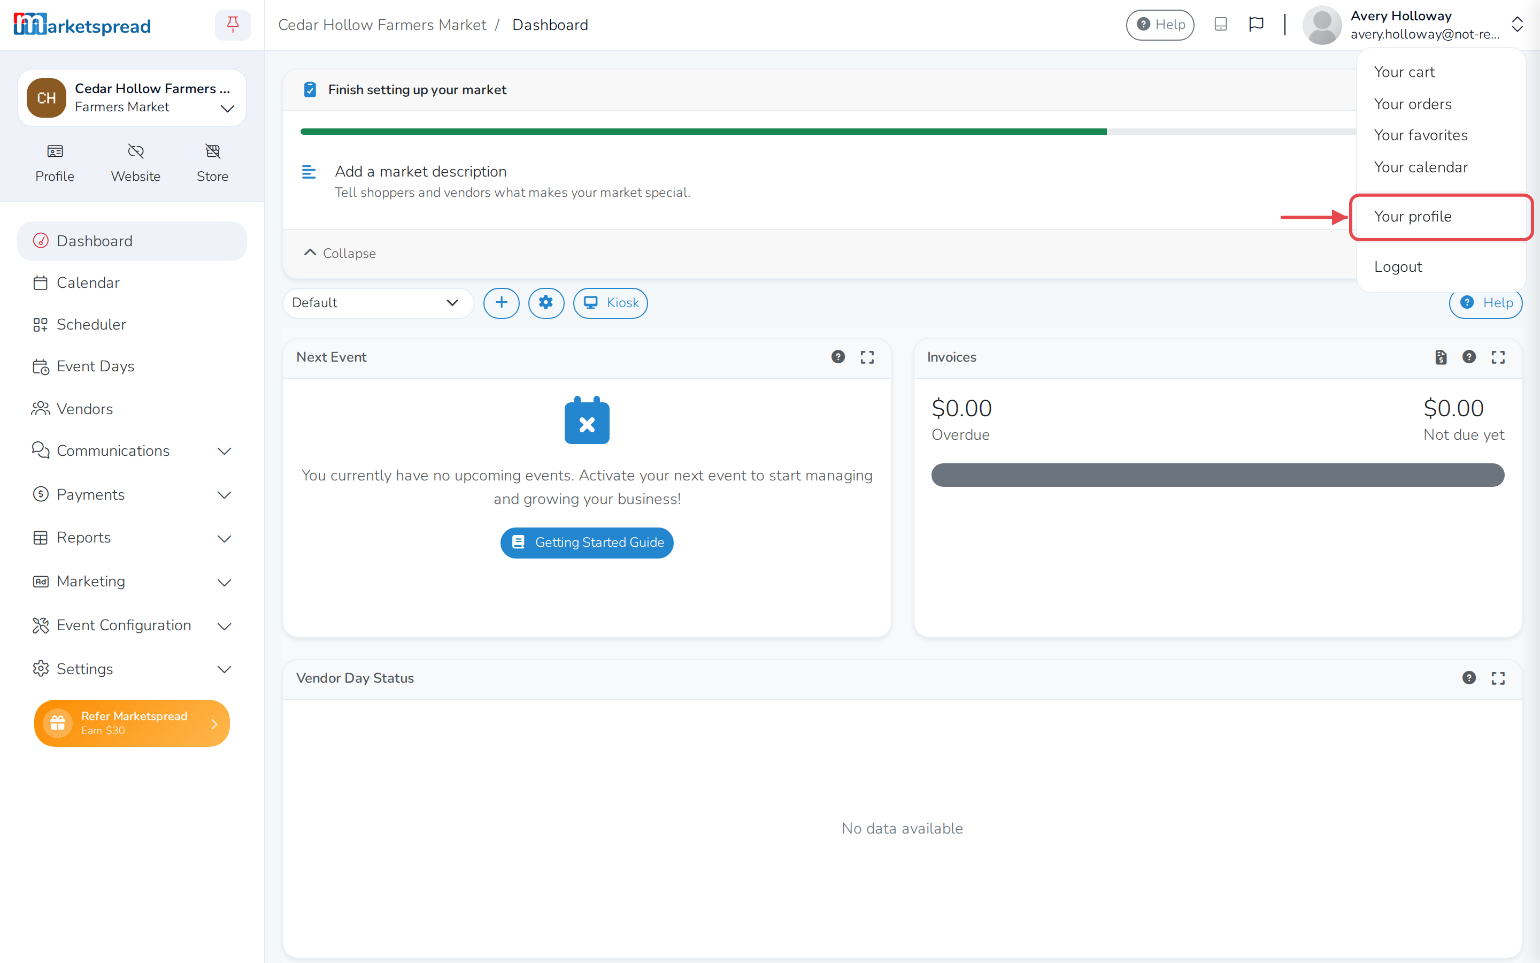The height and width of the screenshot is (963, 1540).
Task: Collapse the setup checklist panel
Action: 340,253
